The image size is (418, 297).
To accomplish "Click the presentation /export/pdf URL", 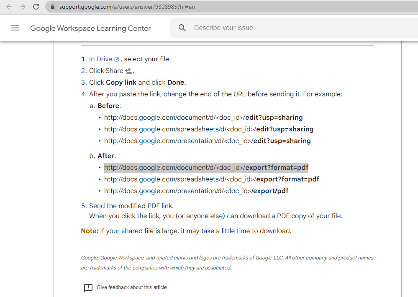I will tap(196, 191).
